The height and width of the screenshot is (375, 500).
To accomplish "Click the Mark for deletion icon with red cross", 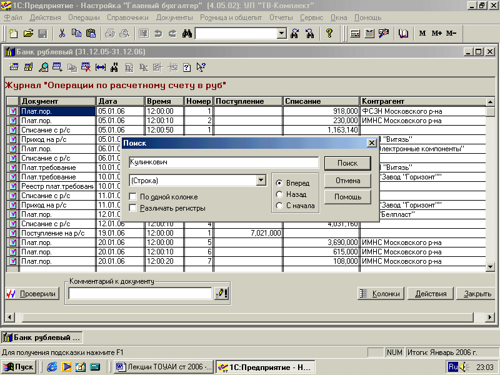I will click(86, 67).
